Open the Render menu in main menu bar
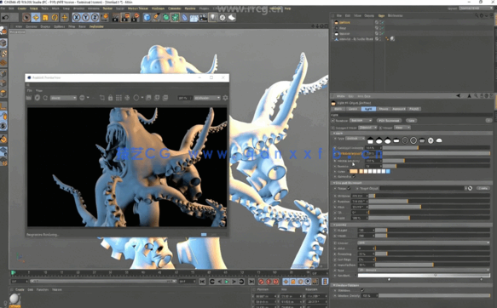Image resolution: width=497 pixels, height=308 pixels. click(107, 9)
